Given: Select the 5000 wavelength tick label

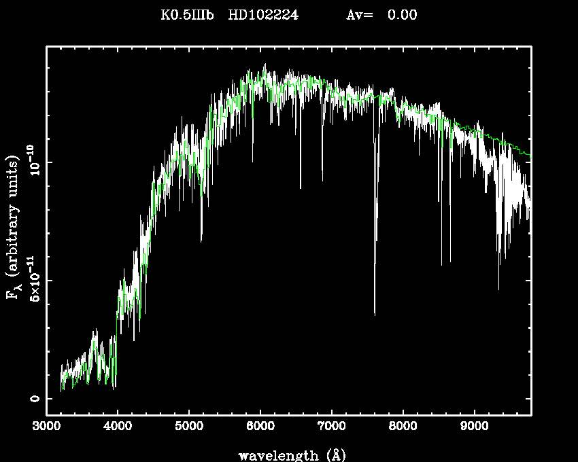Looking at the screenshot, I should click(189, 427).
